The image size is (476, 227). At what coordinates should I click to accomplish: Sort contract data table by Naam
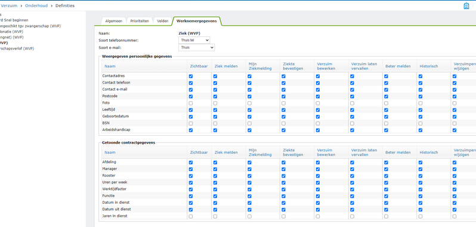[x=110, y=152]
